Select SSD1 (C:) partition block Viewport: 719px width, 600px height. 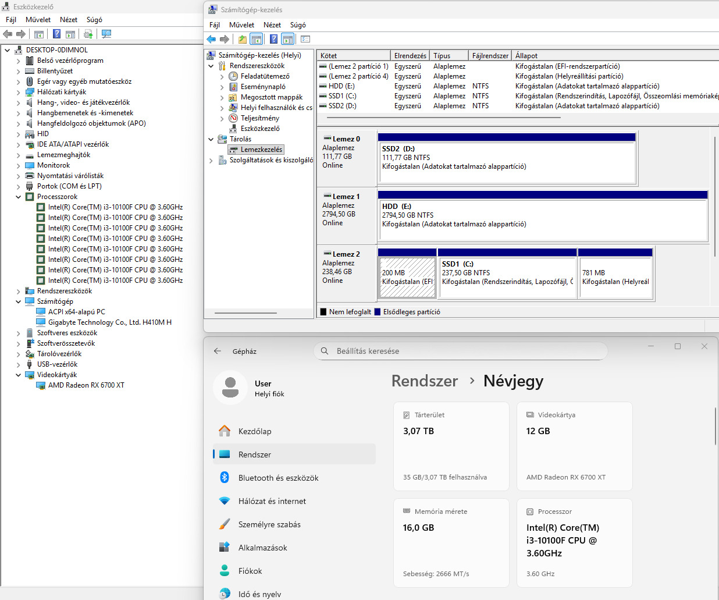[507, 274]
